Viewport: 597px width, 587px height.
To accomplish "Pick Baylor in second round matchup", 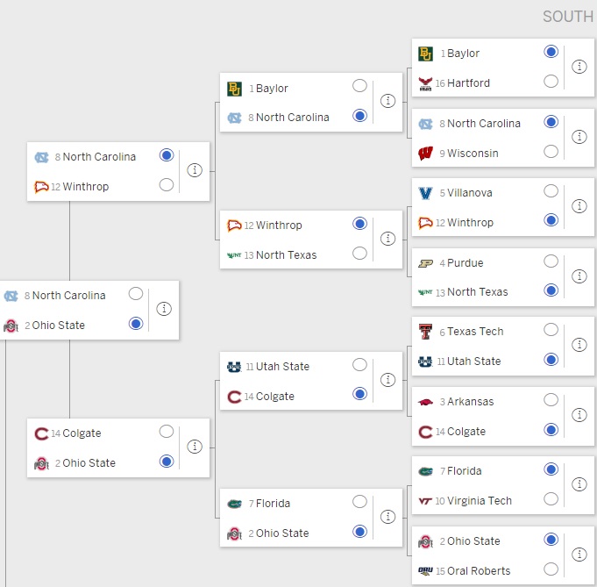I will click(359, 86).
